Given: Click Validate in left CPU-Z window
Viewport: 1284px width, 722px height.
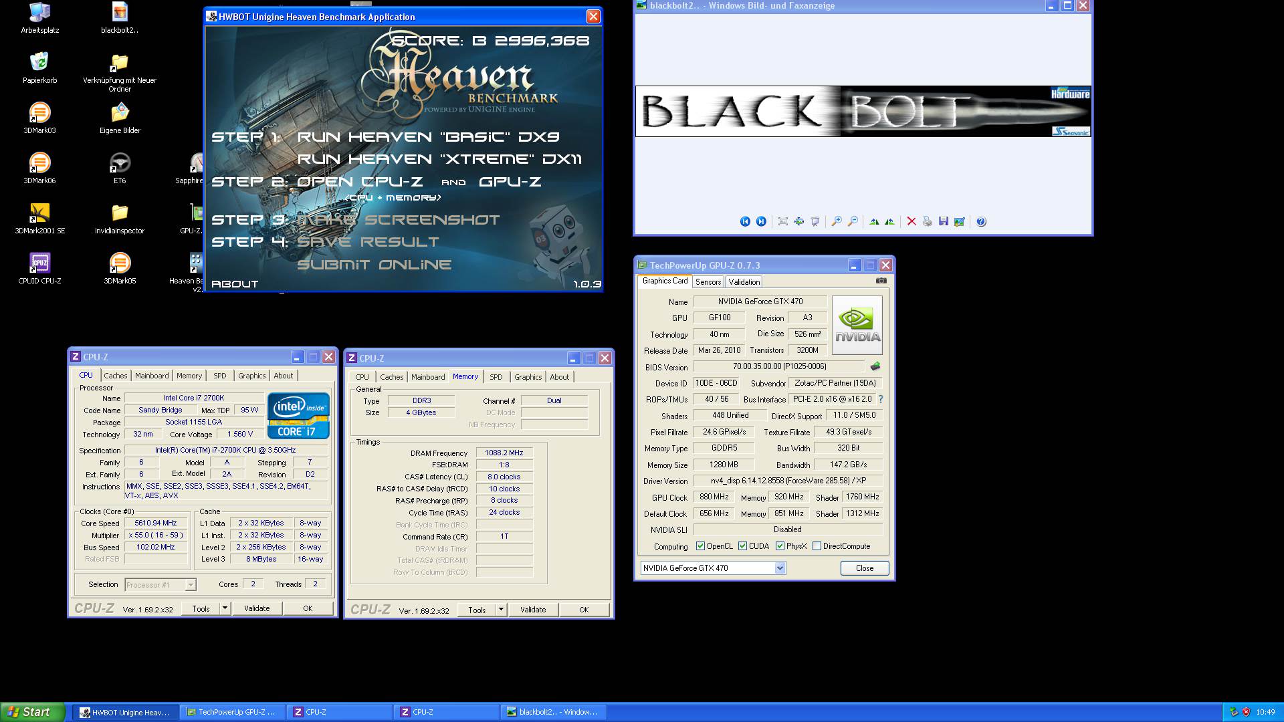Looking at the screenshot, I should [257, 608].
